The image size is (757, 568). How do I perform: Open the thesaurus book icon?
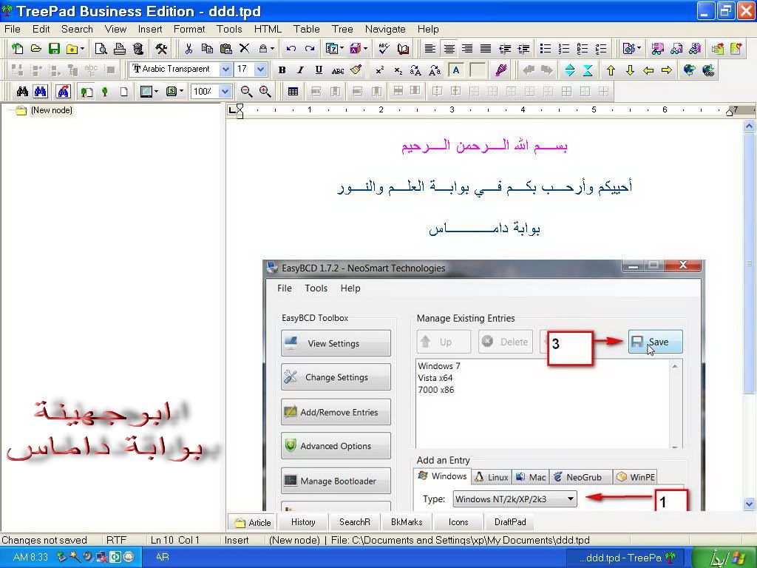[x=403, y=48]
